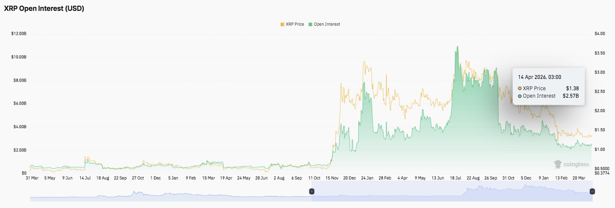The width and height of the screenshot is (615, 208).
Task: Click the 5 Dec date on the x-axis
Action: [526, 178]
